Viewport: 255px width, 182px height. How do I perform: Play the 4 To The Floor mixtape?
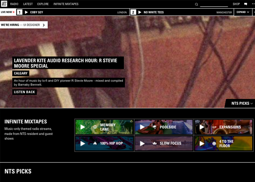pos(202,144)
